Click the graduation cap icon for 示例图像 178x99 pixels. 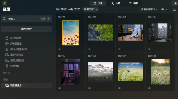[x=7, y=44]
